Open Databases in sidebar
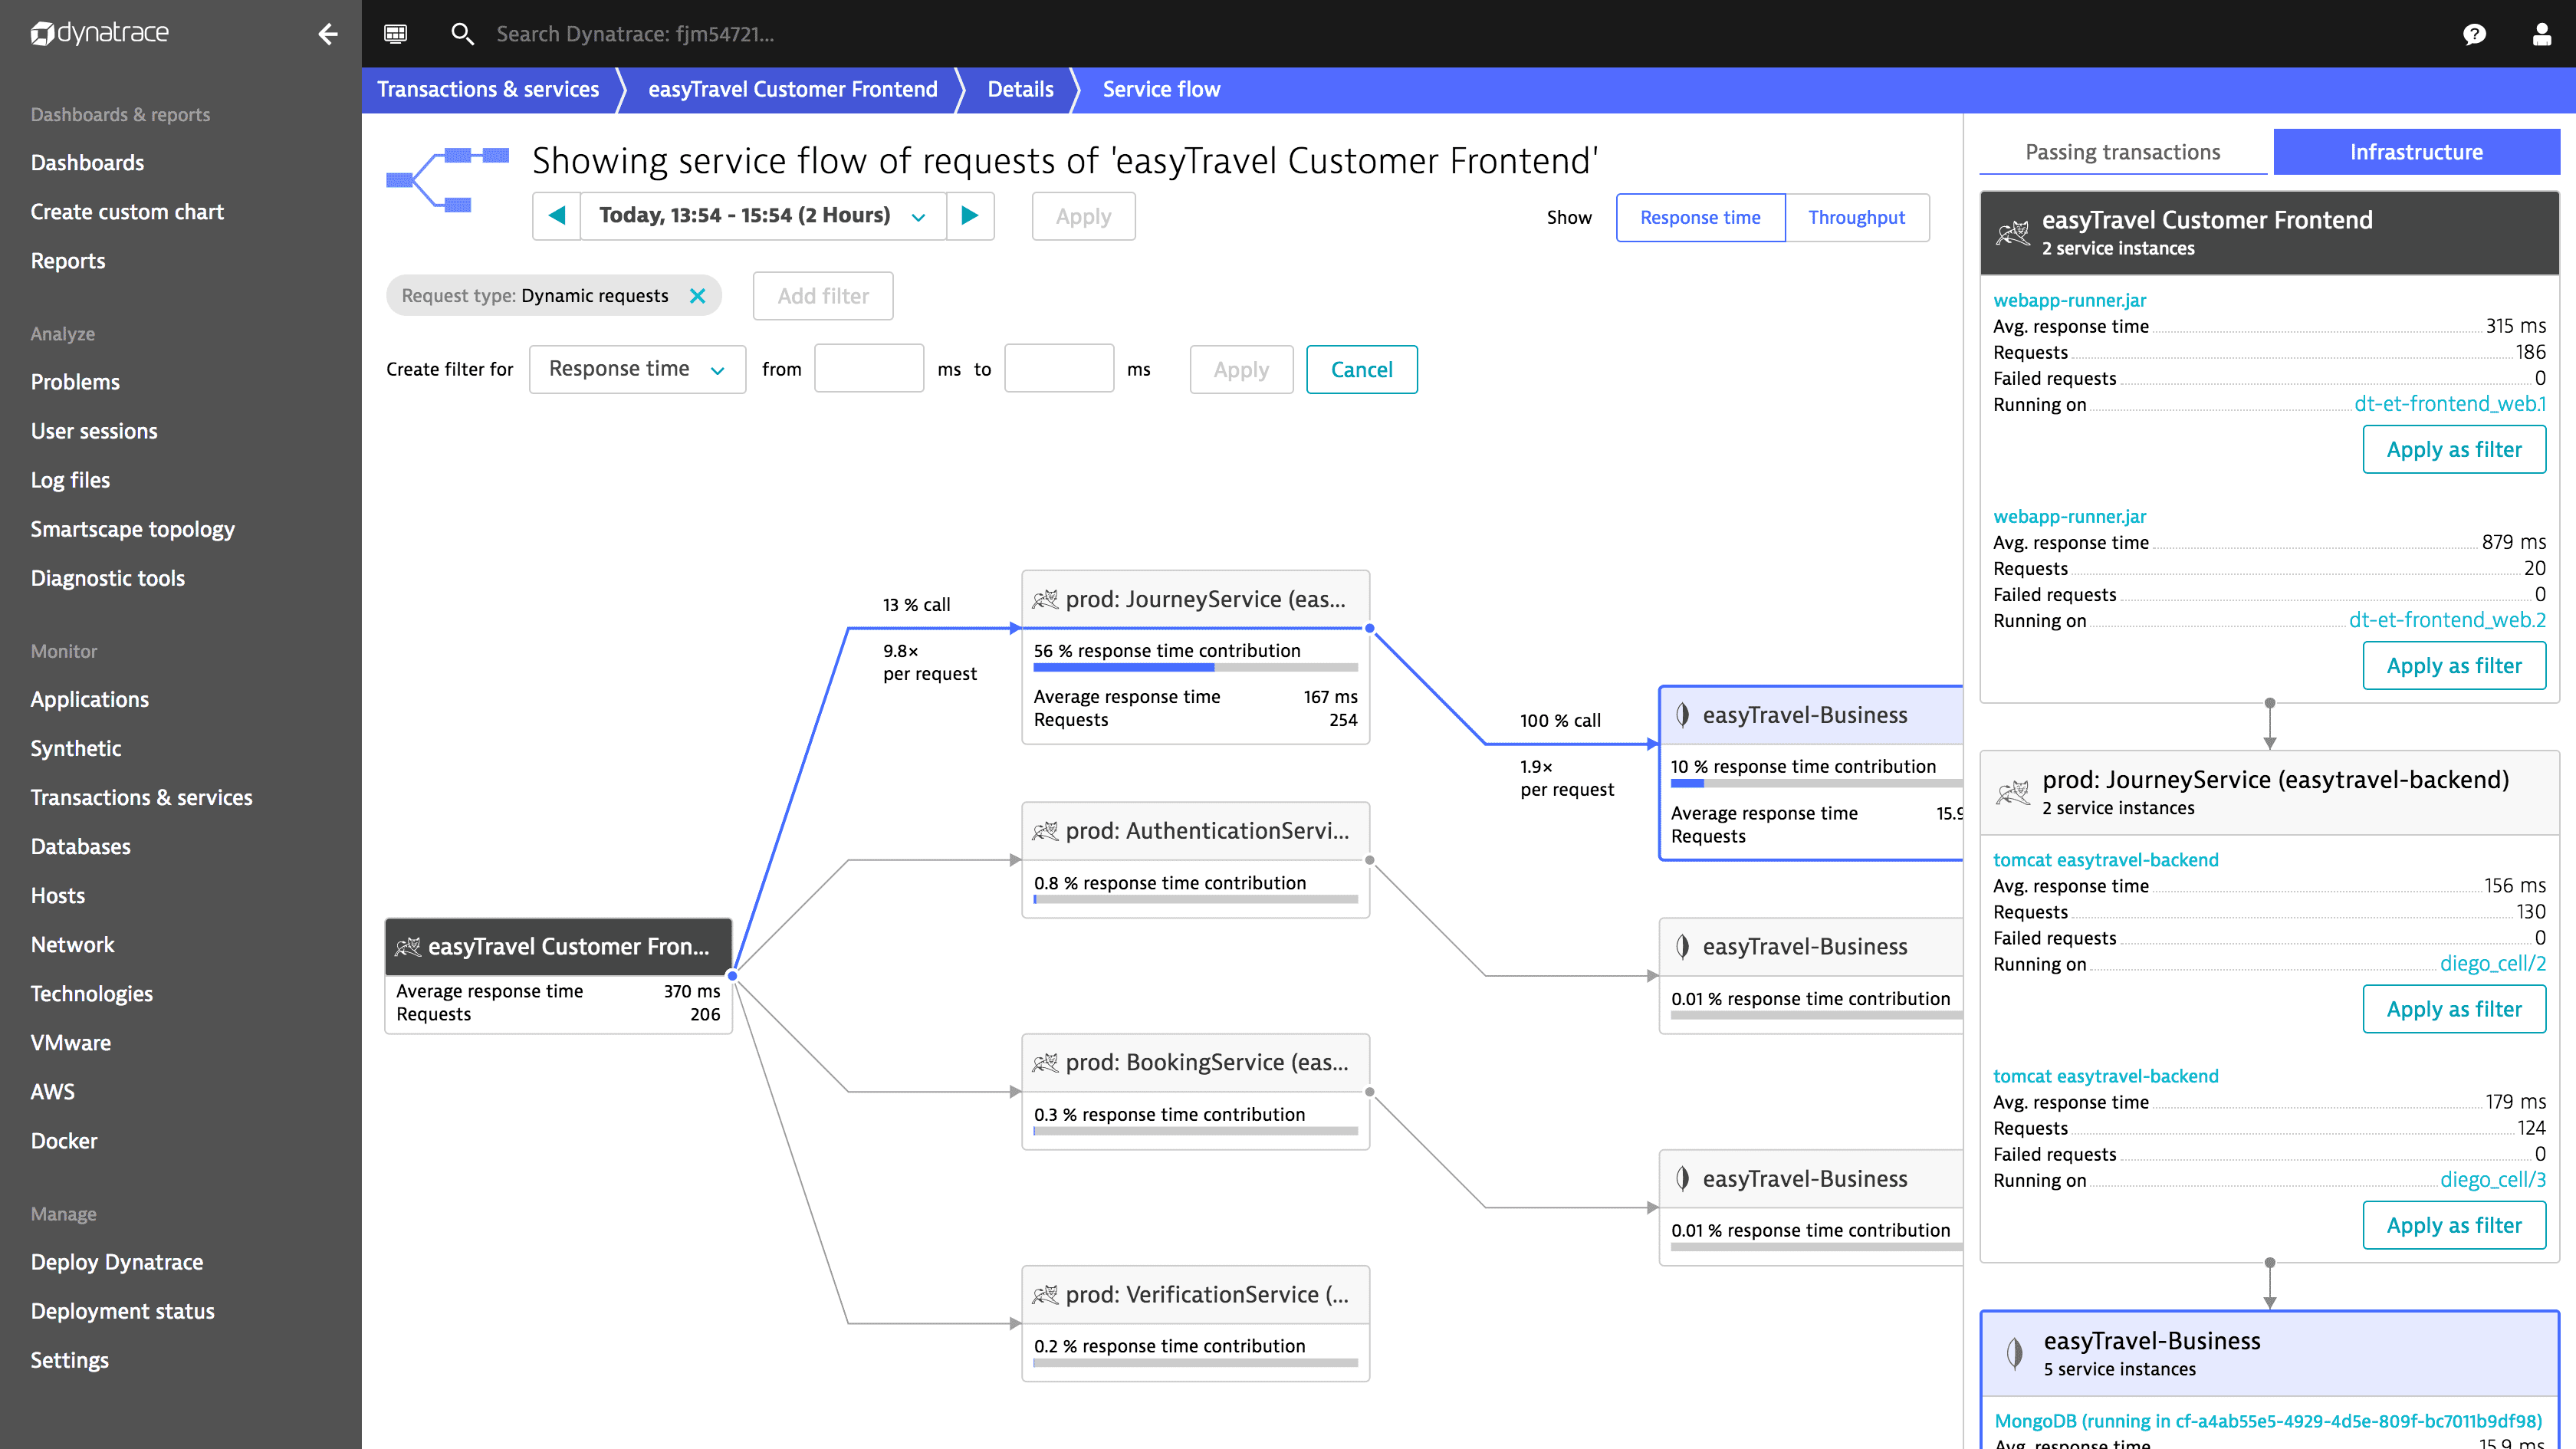This screenshot has width=2576, height=1449. (x=80, y=847)
